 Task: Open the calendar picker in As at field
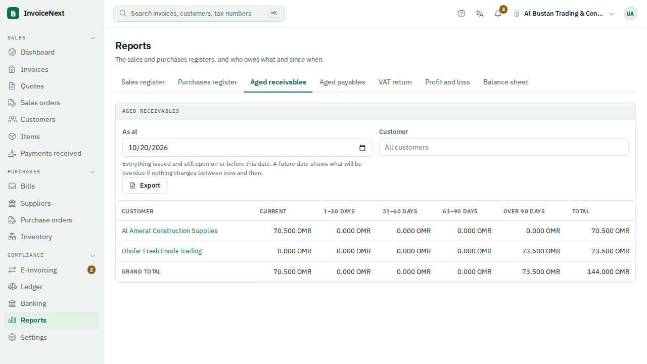tap(362, 148)
